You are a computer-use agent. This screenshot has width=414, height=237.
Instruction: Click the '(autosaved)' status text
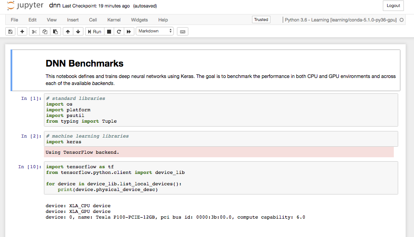coord(145,6)
